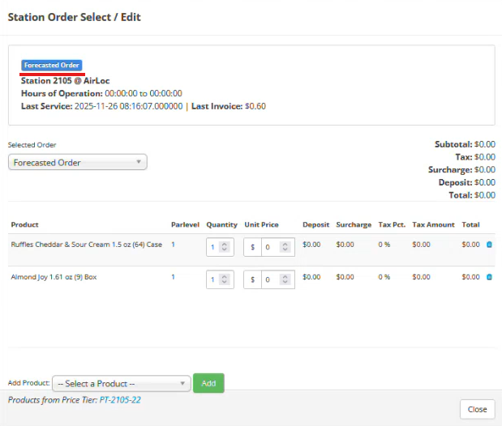The image size is (502, 426).
Task: Click the 'Product' column header
Action: (x=24, y=224)
